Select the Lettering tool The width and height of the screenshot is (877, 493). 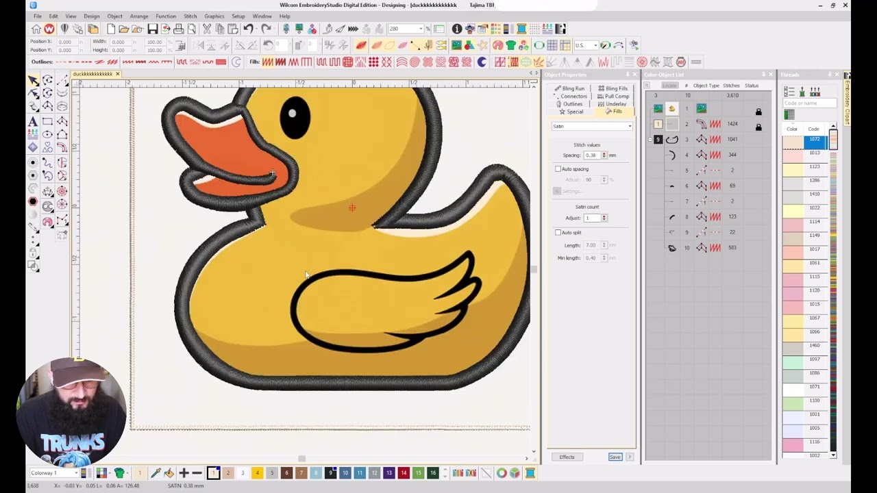click(x=33, y=121)
